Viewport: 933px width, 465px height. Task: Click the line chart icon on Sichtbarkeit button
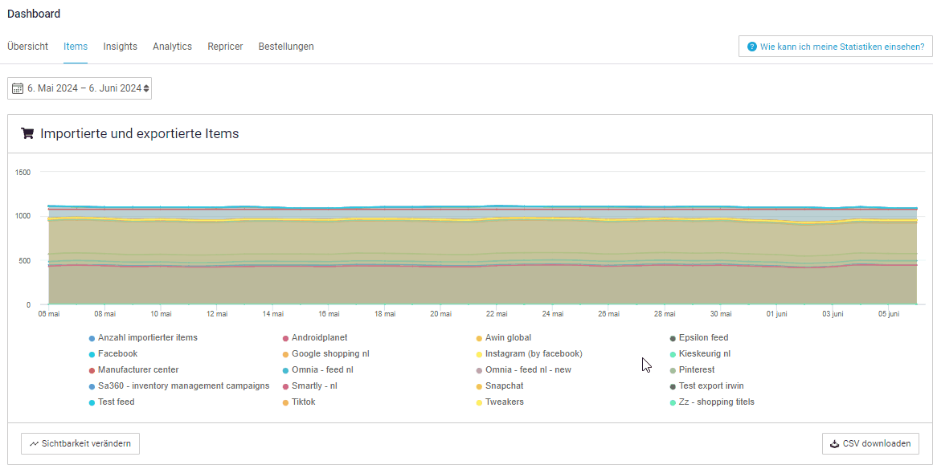[x=32, y=443]
